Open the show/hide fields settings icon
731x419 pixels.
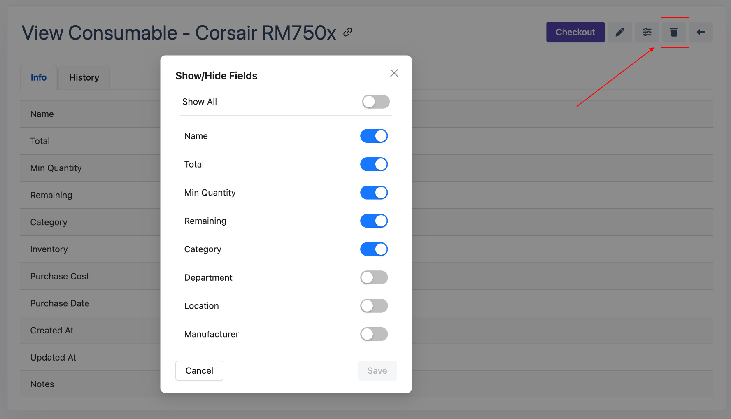[647, 32]
